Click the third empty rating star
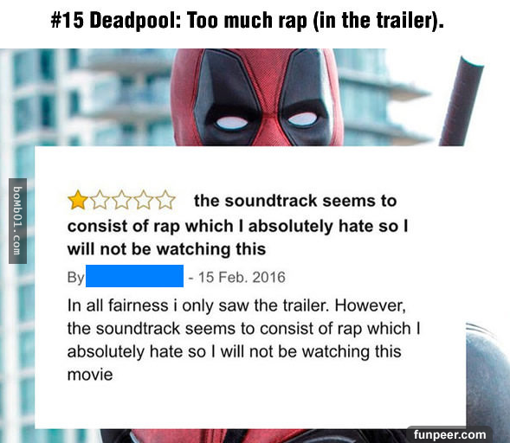Screen dimensions: 510x443 (122, 200)
